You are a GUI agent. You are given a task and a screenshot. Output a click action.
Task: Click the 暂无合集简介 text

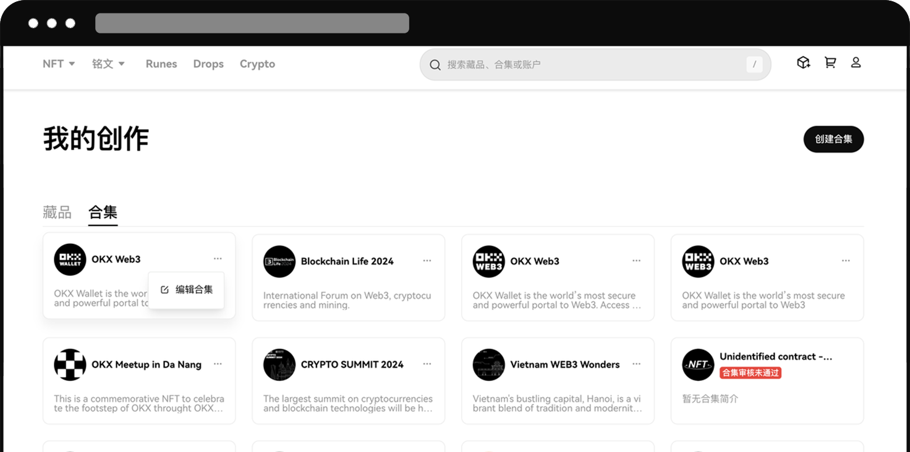(710, 399)
